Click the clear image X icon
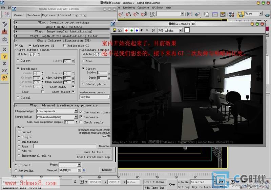The width and height of the screenshot is (271, 190). coord(153,30)
